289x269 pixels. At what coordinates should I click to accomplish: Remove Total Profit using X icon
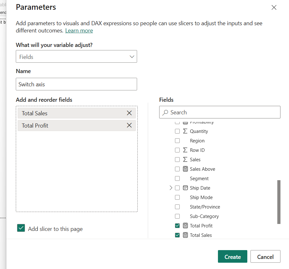129,125
